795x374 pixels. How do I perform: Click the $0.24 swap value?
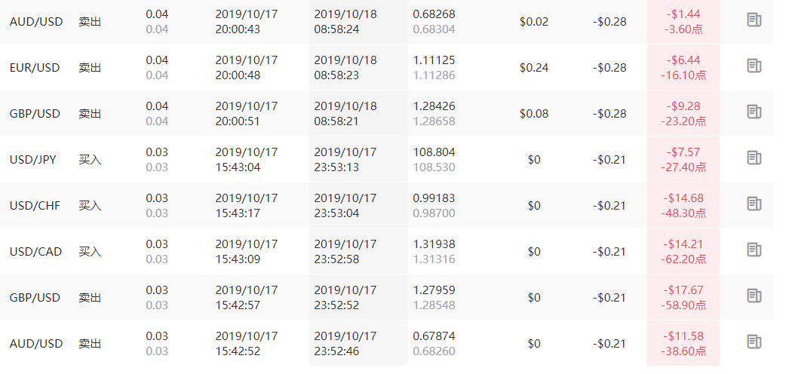(534, 68)
